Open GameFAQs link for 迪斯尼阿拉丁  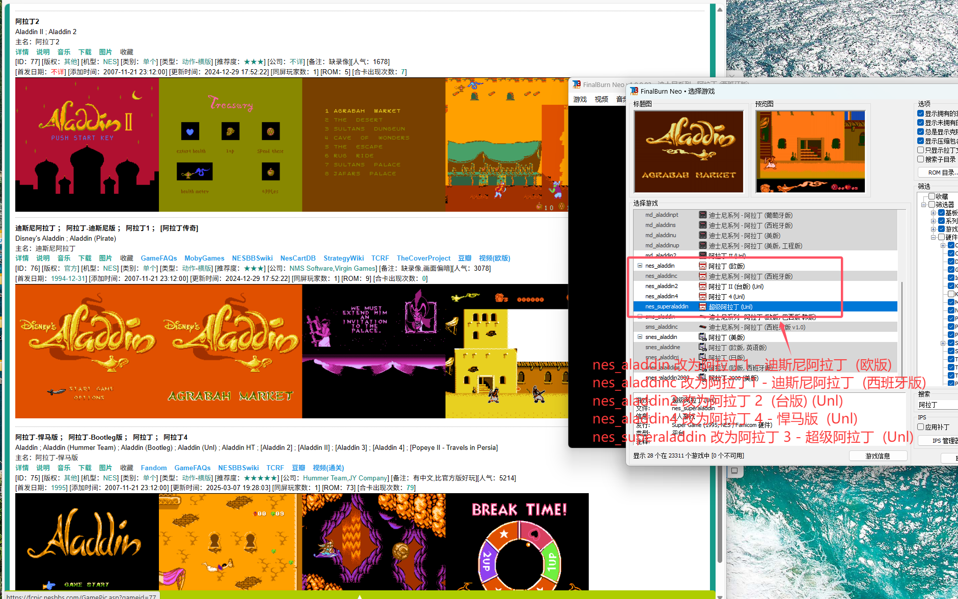pos(159,259)
